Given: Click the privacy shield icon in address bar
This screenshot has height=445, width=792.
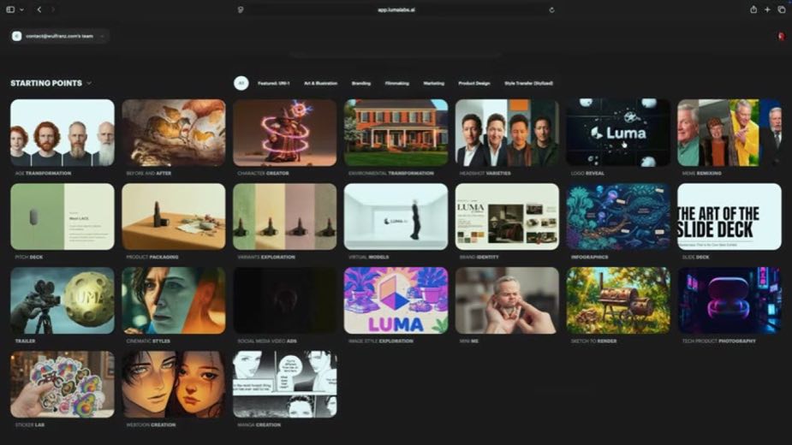Looking at the screenshot, I should (x=241, y=9).
